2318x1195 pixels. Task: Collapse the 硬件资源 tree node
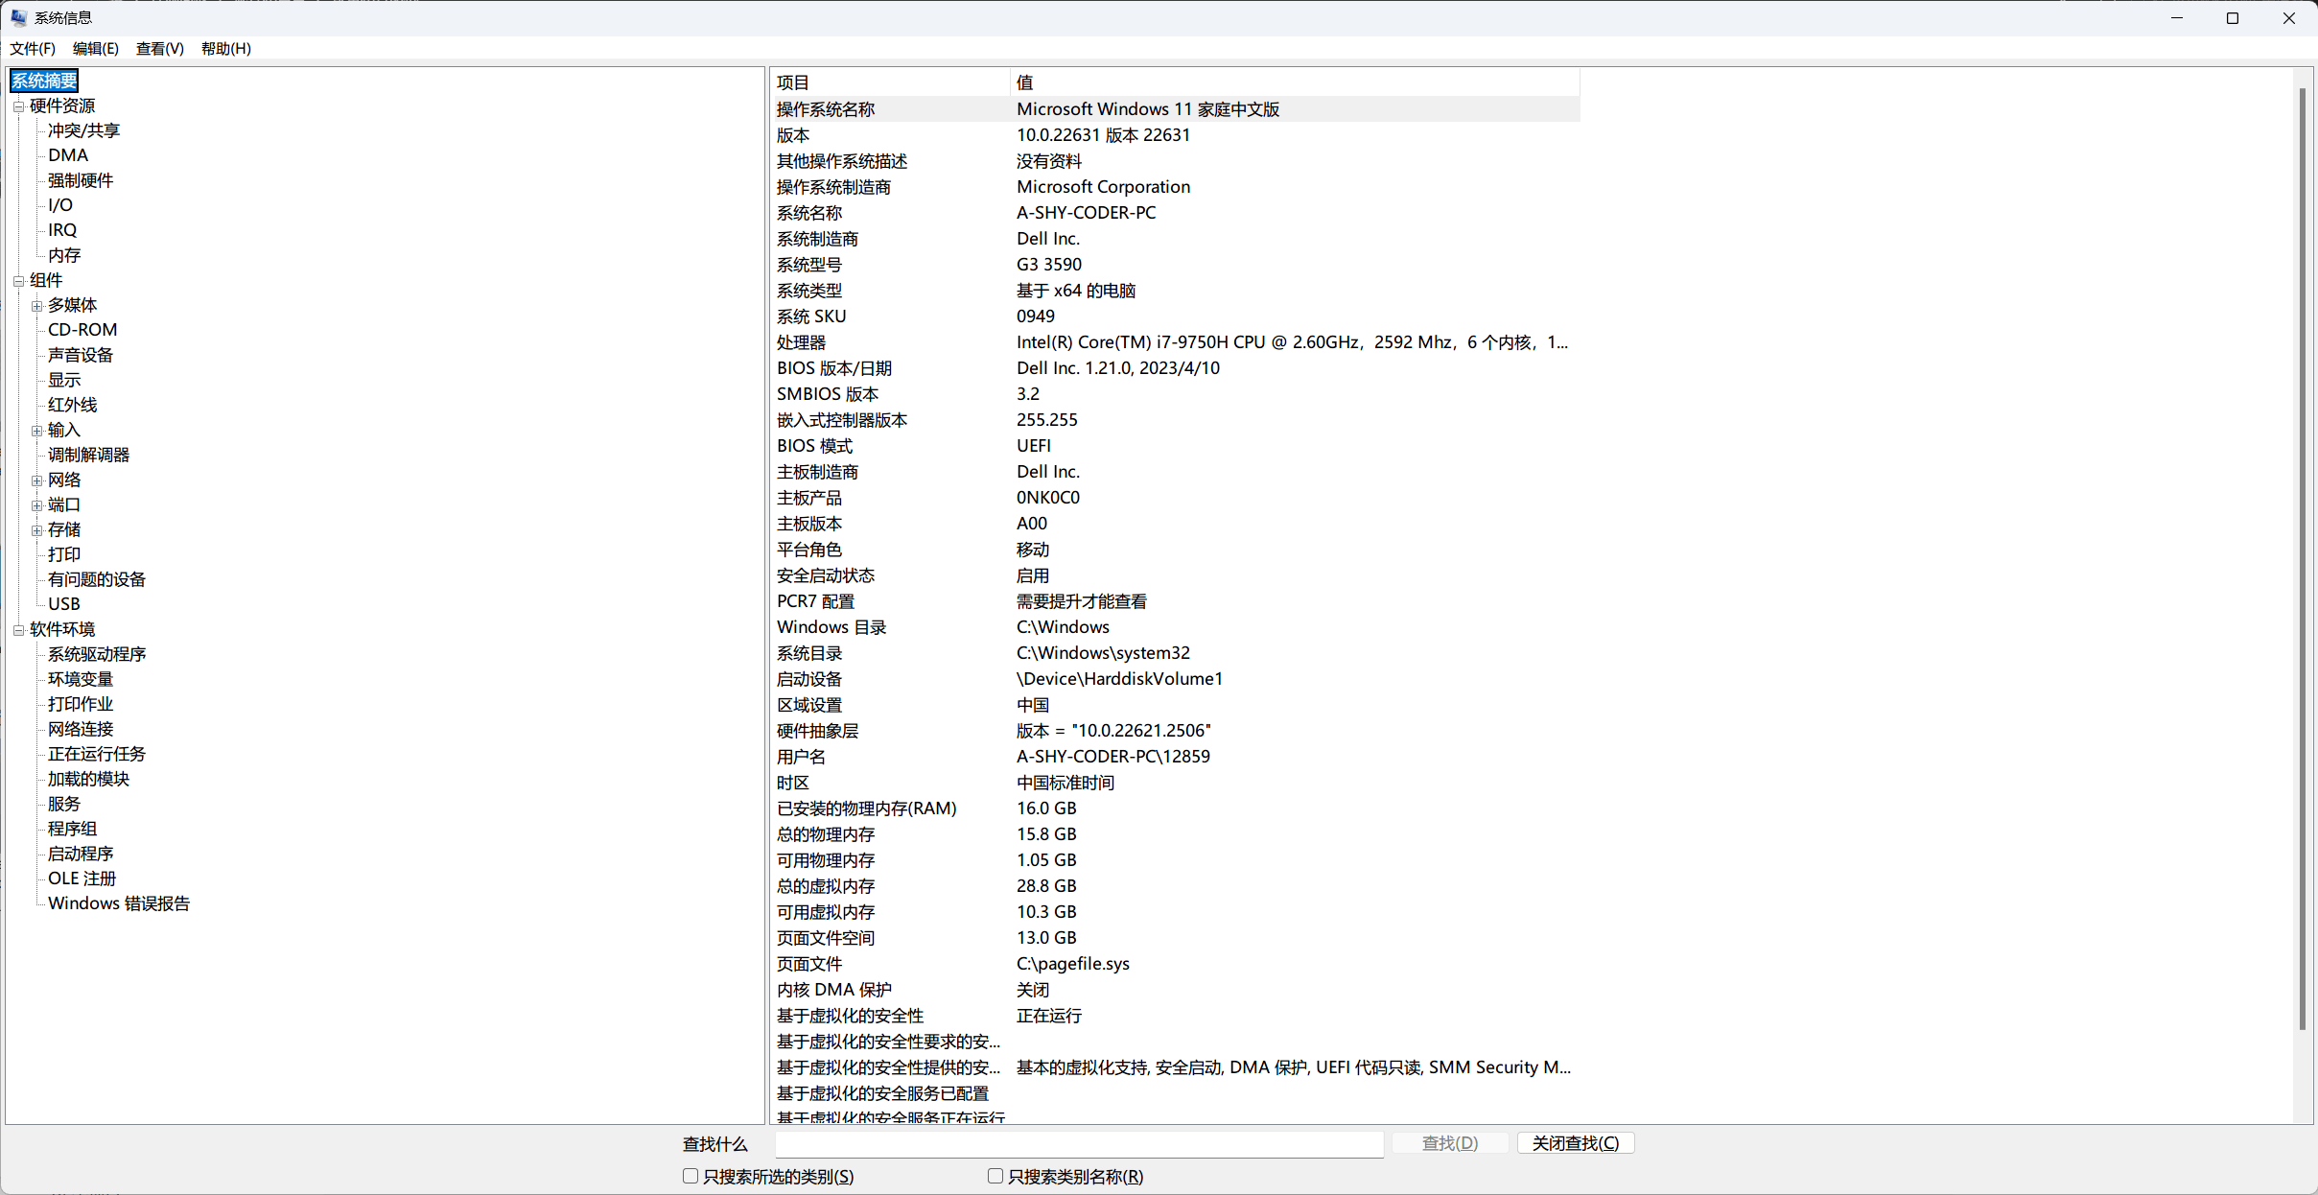coord(18,106)
